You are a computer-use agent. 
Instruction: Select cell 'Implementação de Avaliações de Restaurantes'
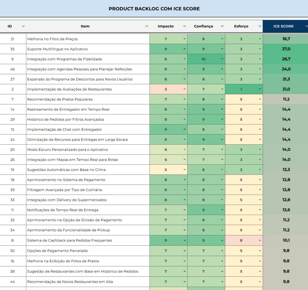click(88, 89)
